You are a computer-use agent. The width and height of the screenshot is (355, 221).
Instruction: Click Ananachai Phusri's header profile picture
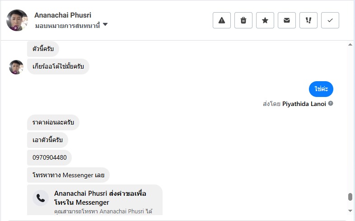click(x=18, y=20)
